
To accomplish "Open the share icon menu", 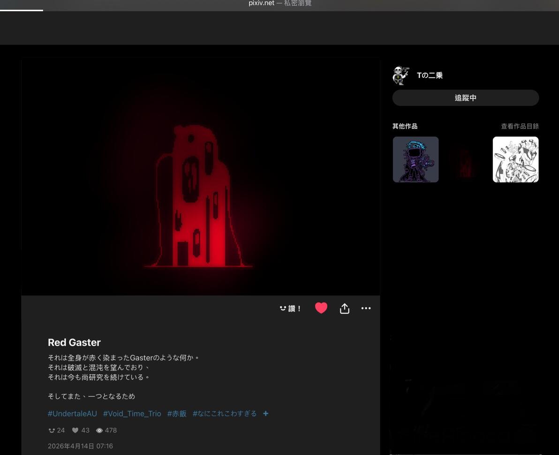I will [344, 309].
